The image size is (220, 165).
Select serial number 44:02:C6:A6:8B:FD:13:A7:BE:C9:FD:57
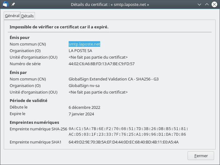(101, 64)
